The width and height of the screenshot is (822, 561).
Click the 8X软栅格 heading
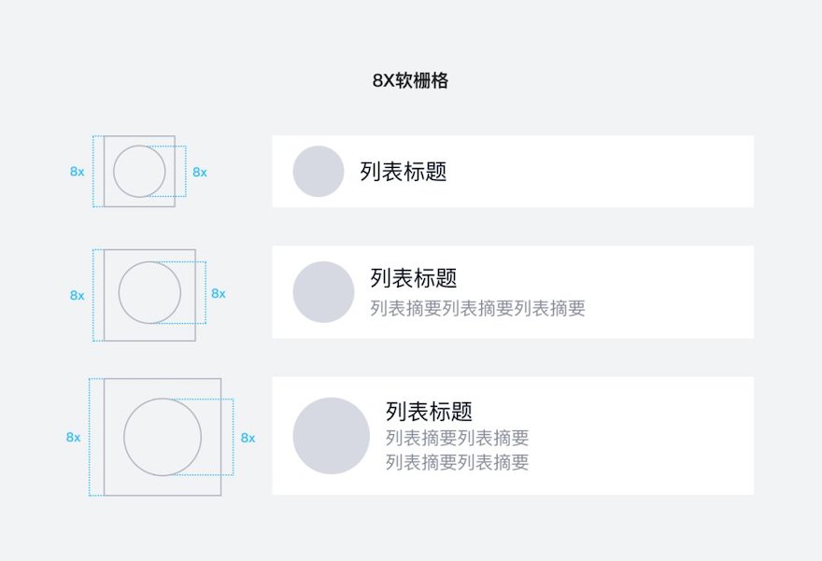point(410,80)
